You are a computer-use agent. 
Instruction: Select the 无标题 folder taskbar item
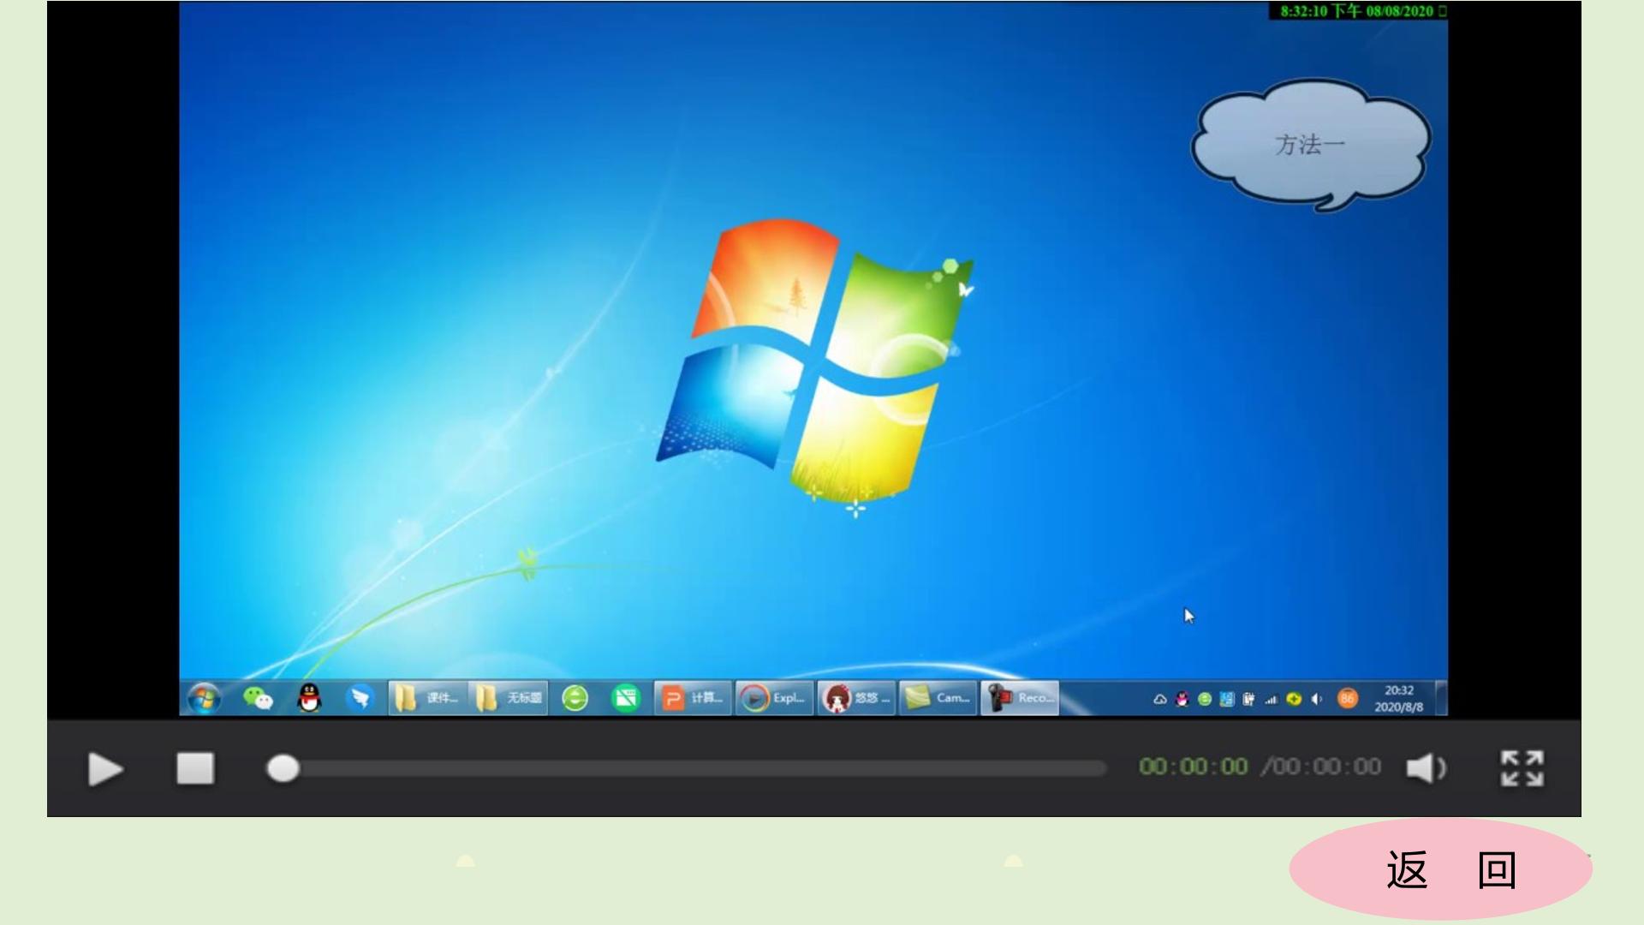[x=509, y=698]
